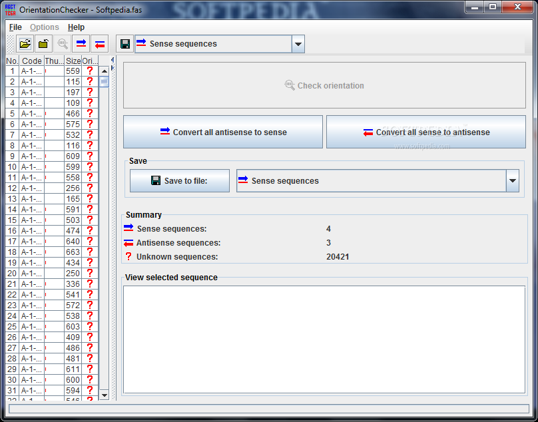Click the sequence list scroll up arrow
The width and height of the screenshot is (538, 422).
click(105, 71)
